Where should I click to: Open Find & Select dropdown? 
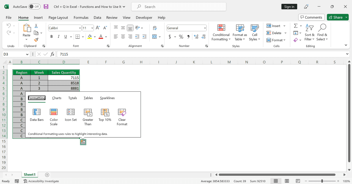click(322, 33)
